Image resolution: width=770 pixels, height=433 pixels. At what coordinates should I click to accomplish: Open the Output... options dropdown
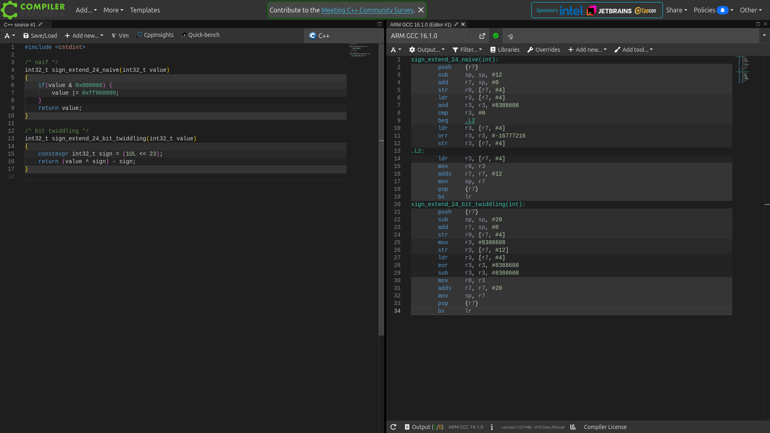click(427, 50)
